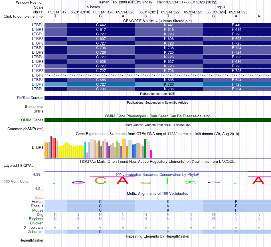Open the GTEx Gene Expression track title
The image size is (271, 247).
point(157,134)
